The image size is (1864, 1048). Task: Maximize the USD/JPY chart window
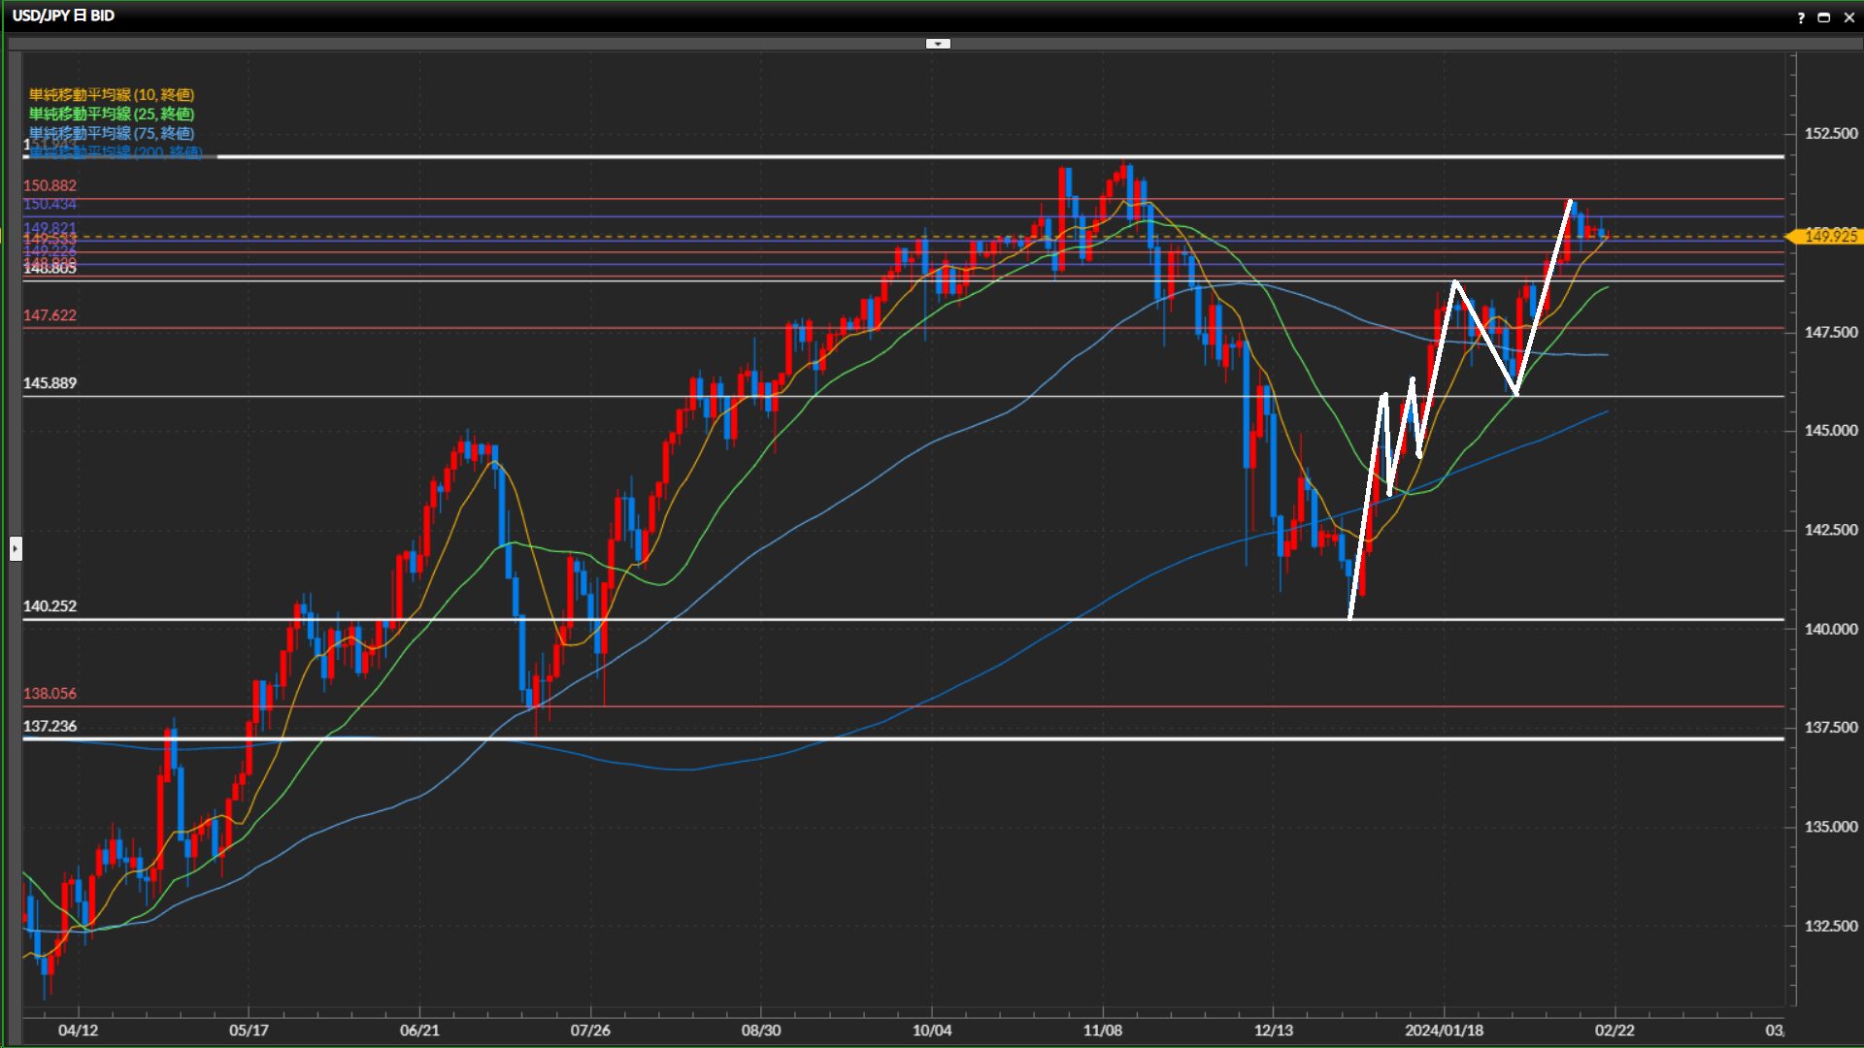point(1824,17)
